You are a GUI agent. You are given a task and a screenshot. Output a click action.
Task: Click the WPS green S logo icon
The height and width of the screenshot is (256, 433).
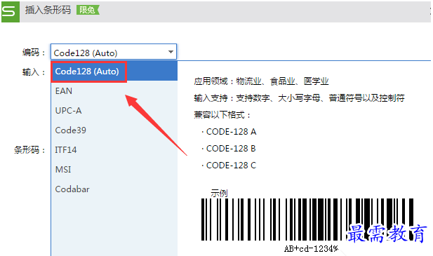[11, 11]
